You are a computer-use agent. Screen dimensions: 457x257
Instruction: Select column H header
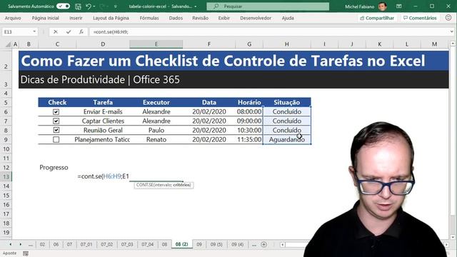point(287,44)
